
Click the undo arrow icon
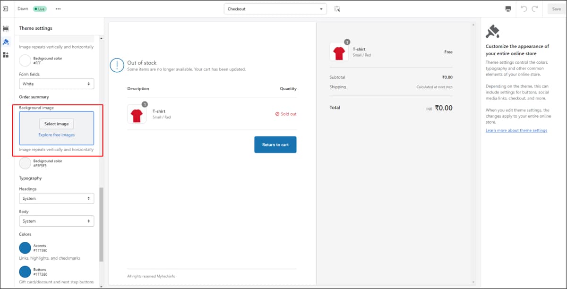point(524,9)
